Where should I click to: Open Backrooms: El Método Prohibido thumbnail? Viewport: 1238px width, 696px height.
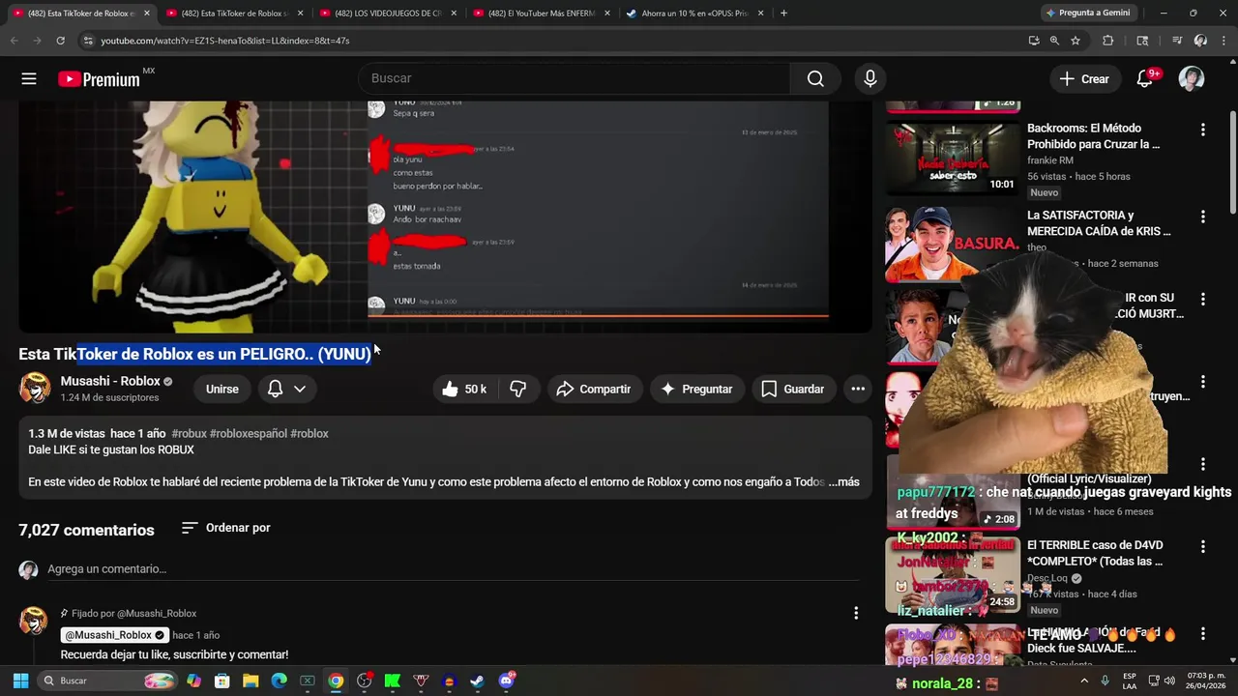pyautogui.click(x=953, y=159)
